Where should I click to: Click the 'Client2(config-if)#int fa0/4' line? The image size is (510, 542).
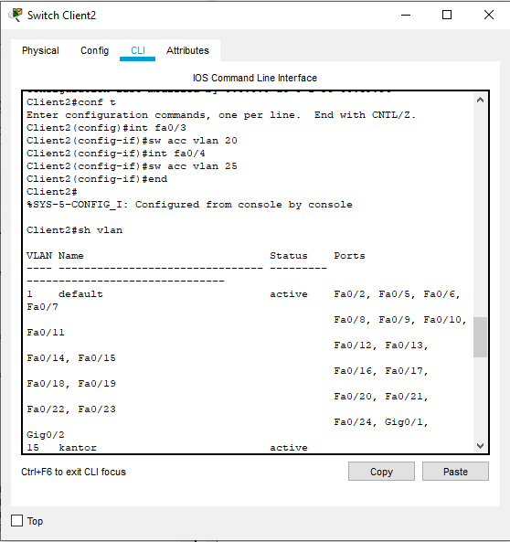[x=116, y=154]
